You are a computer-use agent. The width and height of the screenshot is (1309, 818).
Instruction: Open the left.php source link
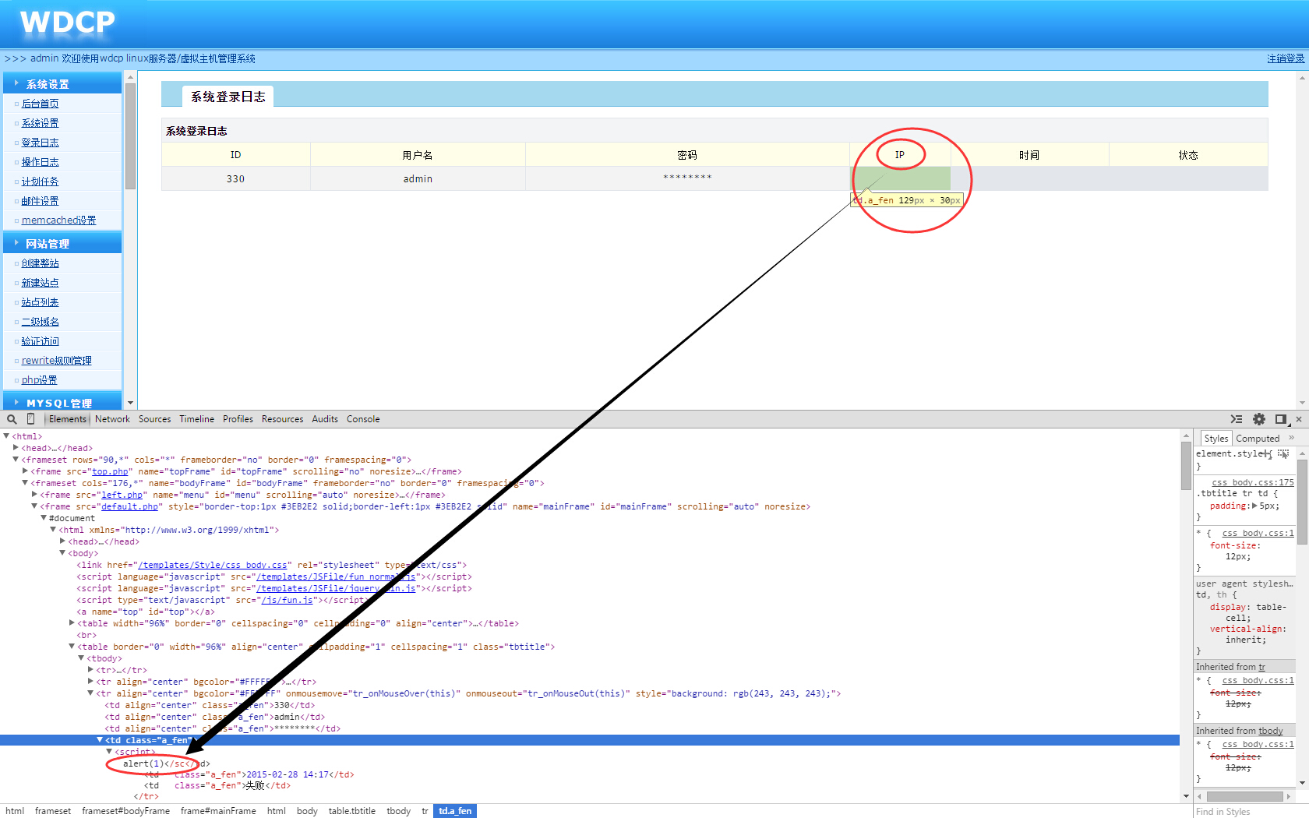click(122, 495)
